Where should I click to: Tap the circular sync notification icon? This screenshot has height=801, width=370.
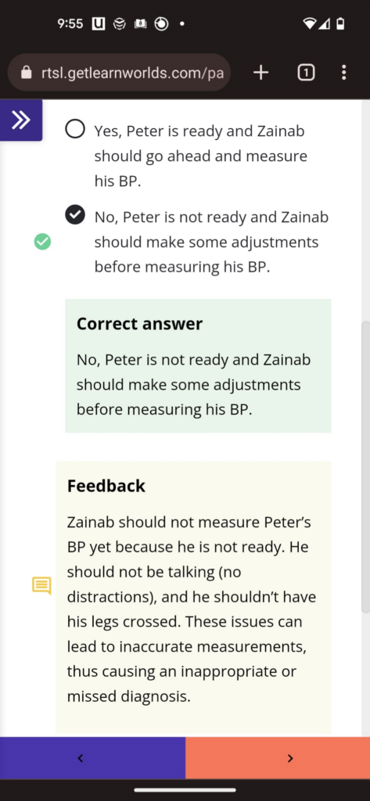(x=161, y=23)
